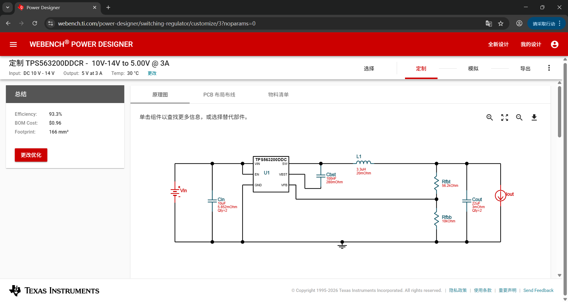Click the browser forward arrow
568x302 pixels.
pos(21,23)
